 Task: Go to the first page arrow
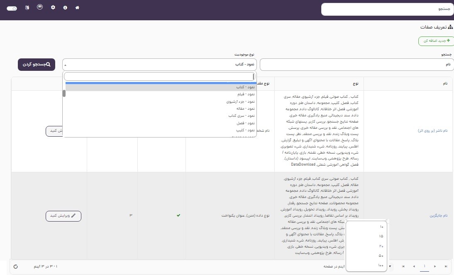point(403,266)
